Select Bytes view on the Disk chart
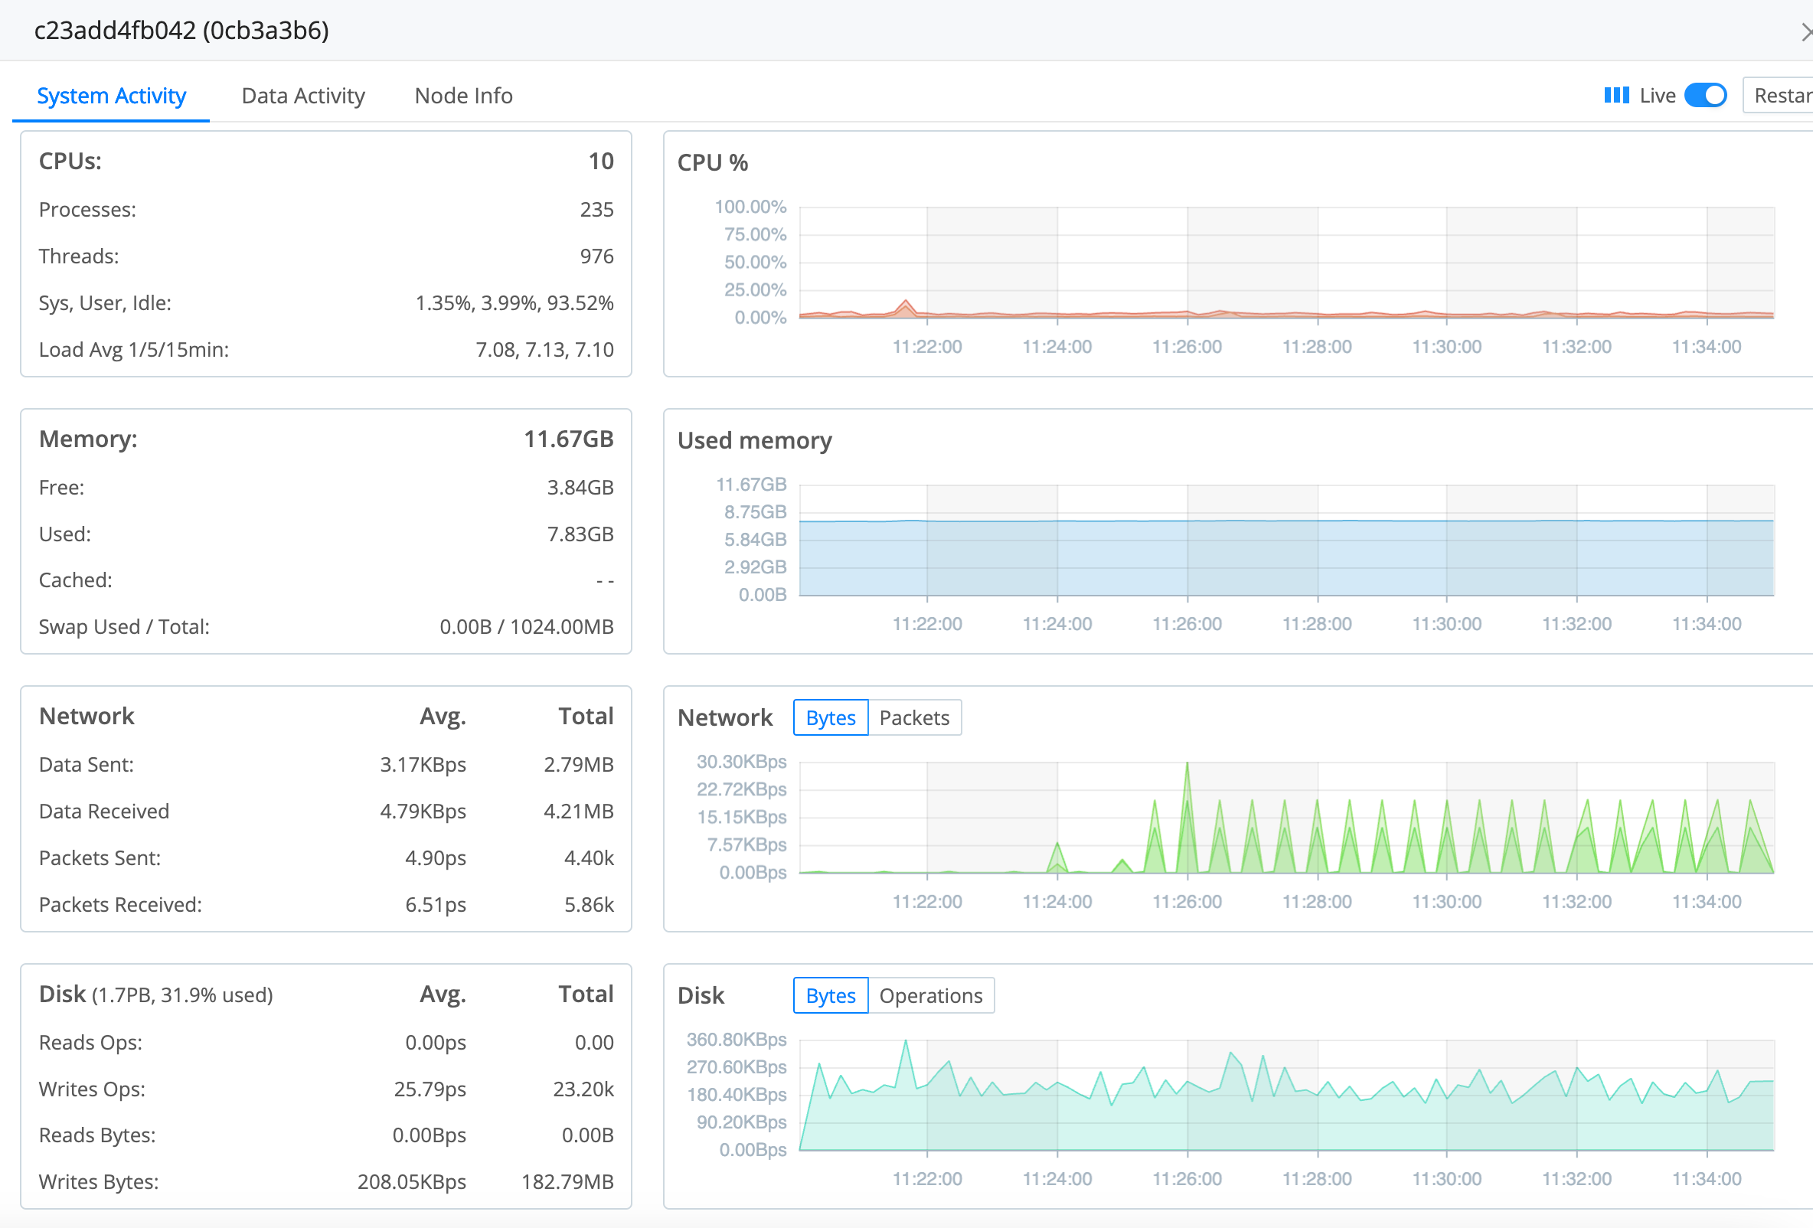Image resolution: width=1813 pixels, height=1228 pixels. coord(829,994)
